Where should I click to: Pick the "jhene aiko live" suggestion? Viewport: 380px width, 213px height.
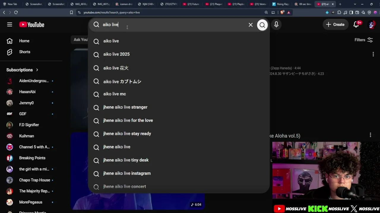(x=179, y=147)
